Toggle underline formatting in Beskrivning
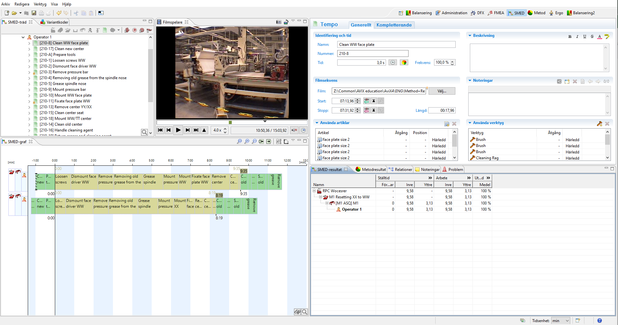Viewport: 618px width, 325px height. pos(585,37)
